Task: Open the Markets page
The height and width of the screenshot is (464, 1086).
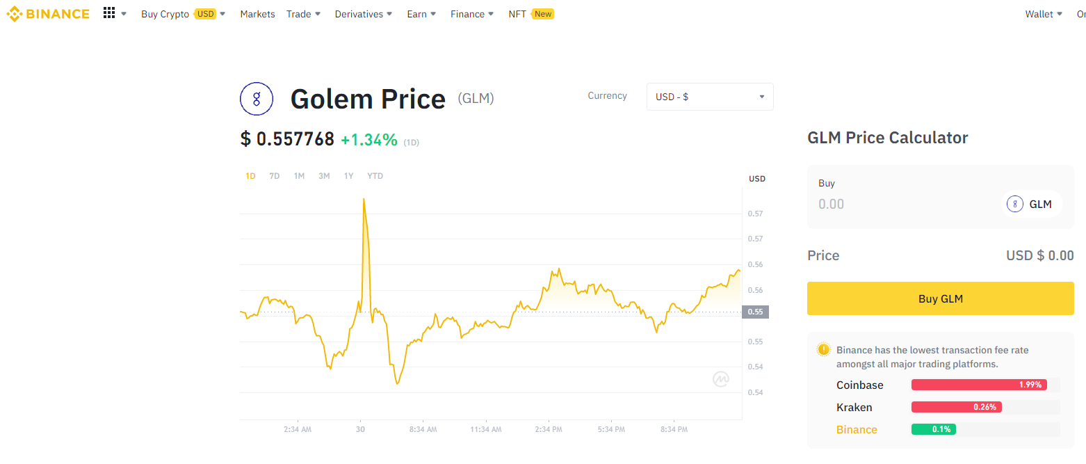Action: point(257,14)
